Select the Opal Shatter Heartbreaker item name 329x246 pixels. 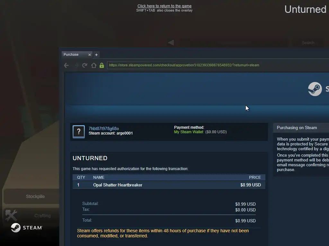pyautogui.click(x=118, y=185)
